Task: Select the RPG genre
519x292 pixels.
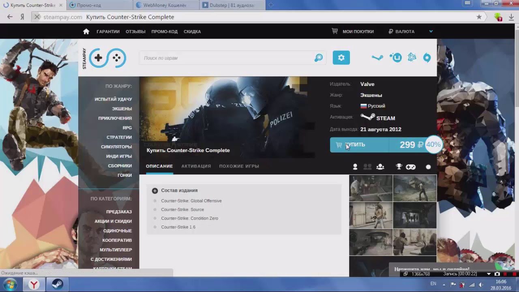Action: (127, 128)
